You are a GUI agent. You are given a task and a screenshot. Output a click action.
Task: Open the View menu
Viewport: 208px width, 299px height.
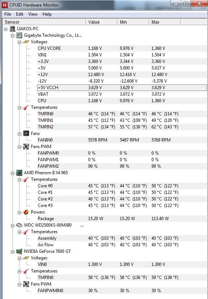[x=33, y=14]
